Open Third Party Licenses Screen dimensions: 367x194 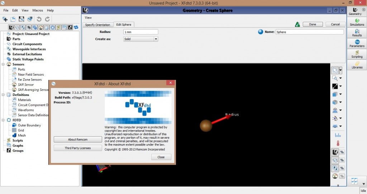coord(78,148)
